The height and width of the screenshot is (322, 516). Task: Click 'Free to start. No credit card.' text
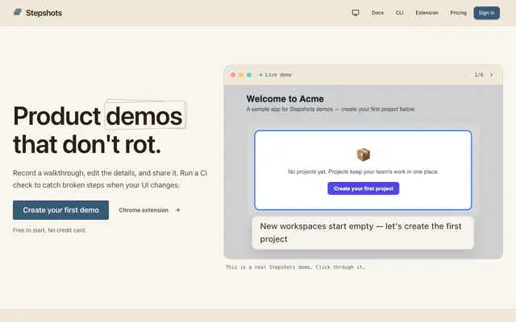[x=50, y=230]
